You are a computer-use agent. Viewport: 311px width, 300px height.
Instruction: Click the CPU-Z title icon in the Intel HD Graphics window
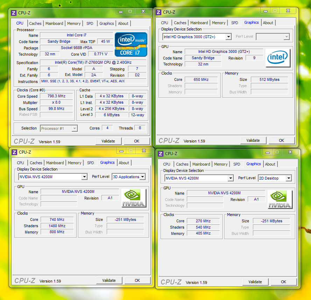[158, 12]
